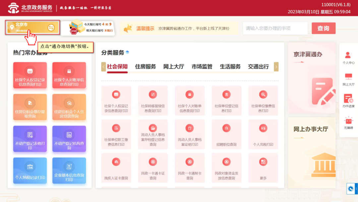Image resolution: width=358 pixels, height=202 pixels.
Task: Select 住房公积金缴存提取查询 tile
Action: point(30,107)
